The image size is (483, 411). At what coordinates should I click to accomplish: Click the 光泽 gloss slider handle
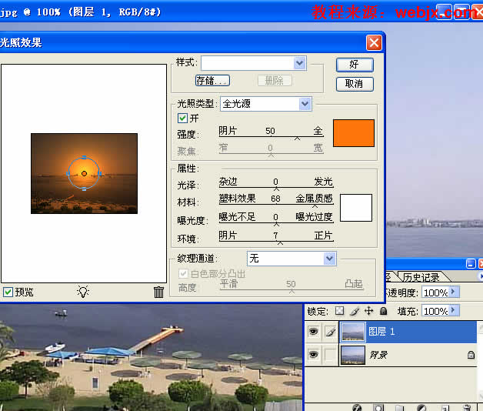[276, 189]
